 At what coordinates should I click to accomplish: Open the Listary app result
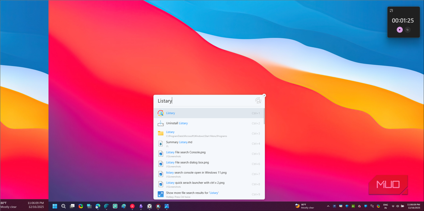point(209,113)
